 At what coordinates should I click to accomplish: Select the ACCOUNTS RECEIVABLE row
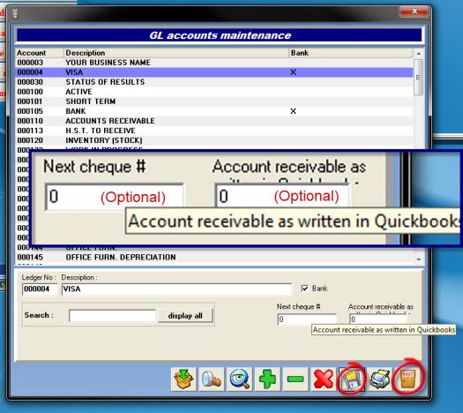pos(214,121)
